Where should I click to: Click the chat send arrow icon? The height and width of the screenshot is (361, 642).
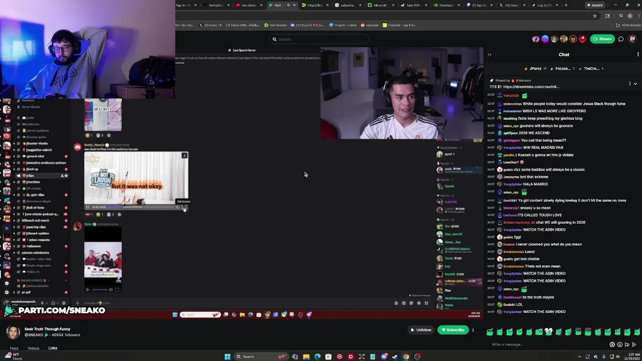pyautogui.click(x=634, y=344)
